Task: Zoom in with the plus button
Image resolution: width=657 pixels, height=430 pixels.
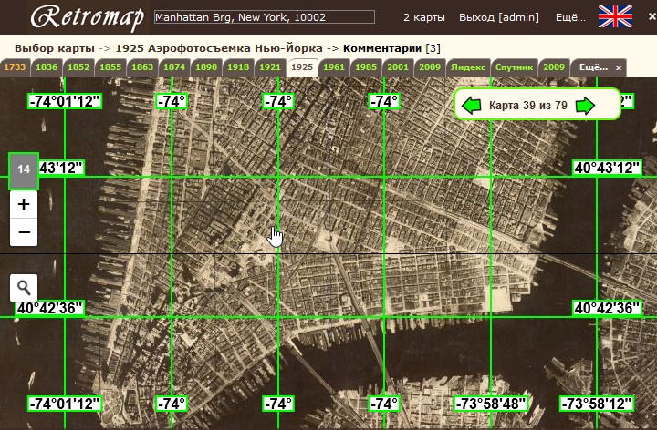Action: [24, 204]
